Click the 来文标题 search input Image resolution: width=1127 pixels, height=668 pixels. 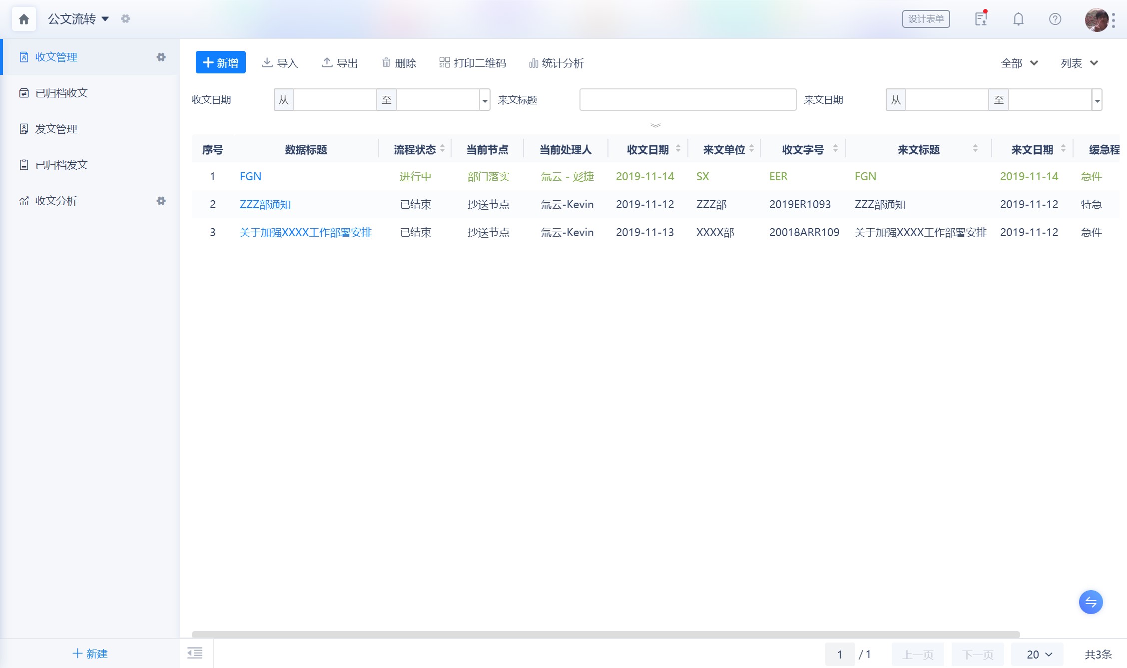[x=688, y=100]
